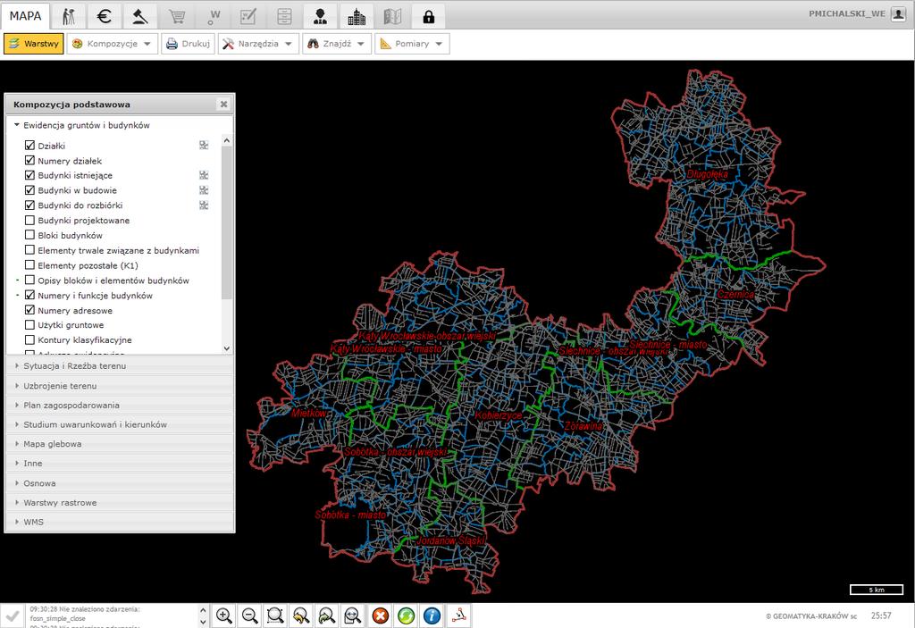915x628 pixels.
Task: Click the zoom in magnifier icon
Action: tap(224, 615)
